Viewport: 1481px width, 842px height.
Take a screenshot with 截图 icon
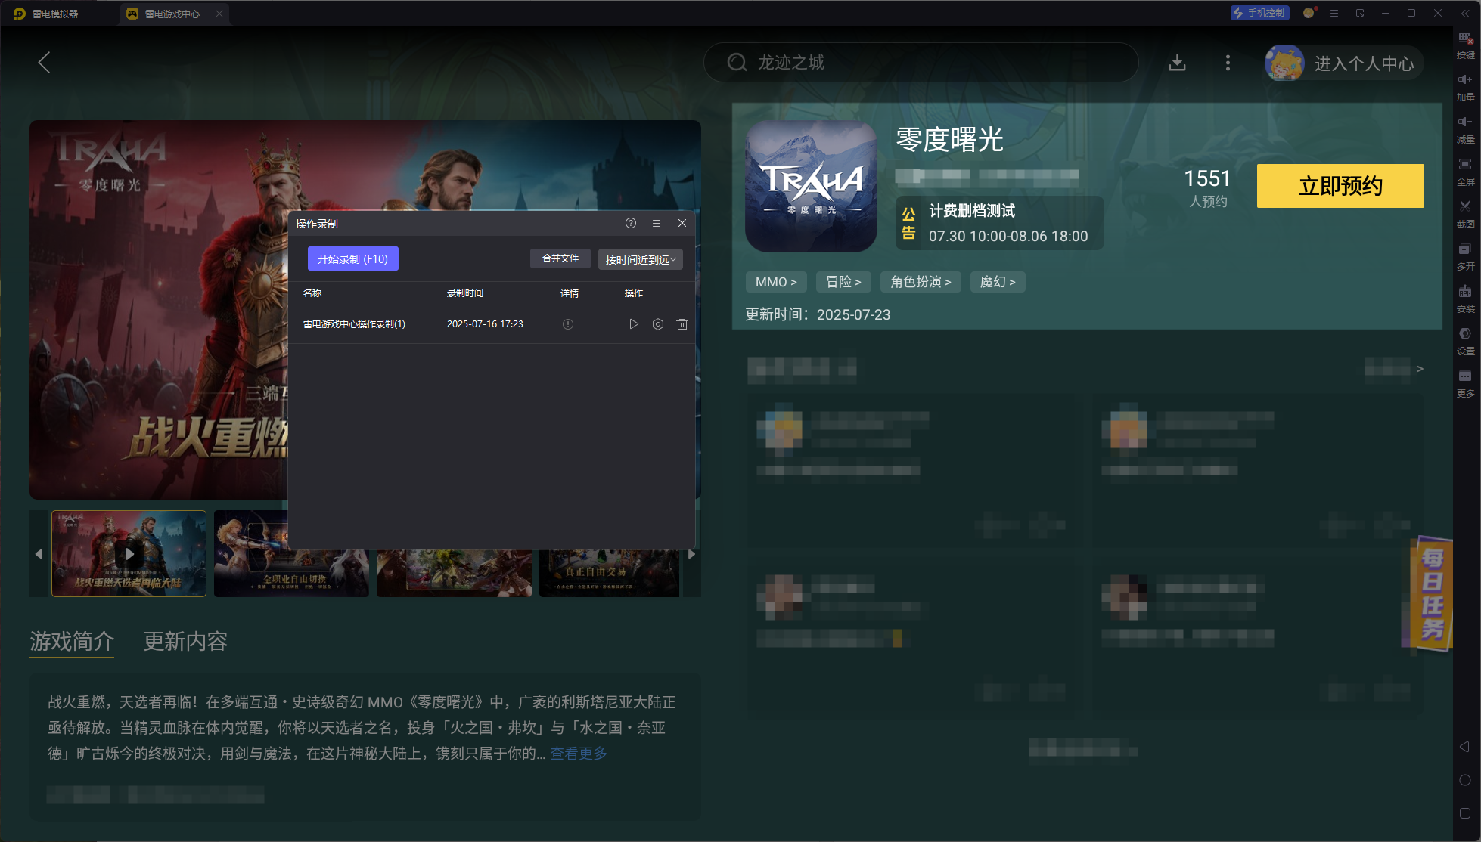(x=1465, y=215)
